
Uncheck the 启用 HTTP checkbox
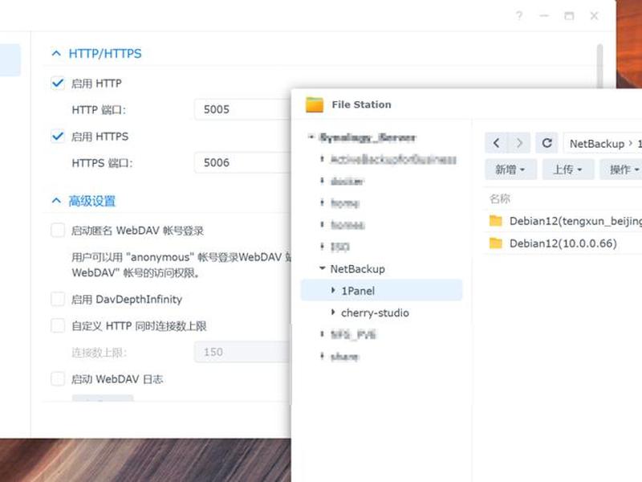[x=58, y=84]
